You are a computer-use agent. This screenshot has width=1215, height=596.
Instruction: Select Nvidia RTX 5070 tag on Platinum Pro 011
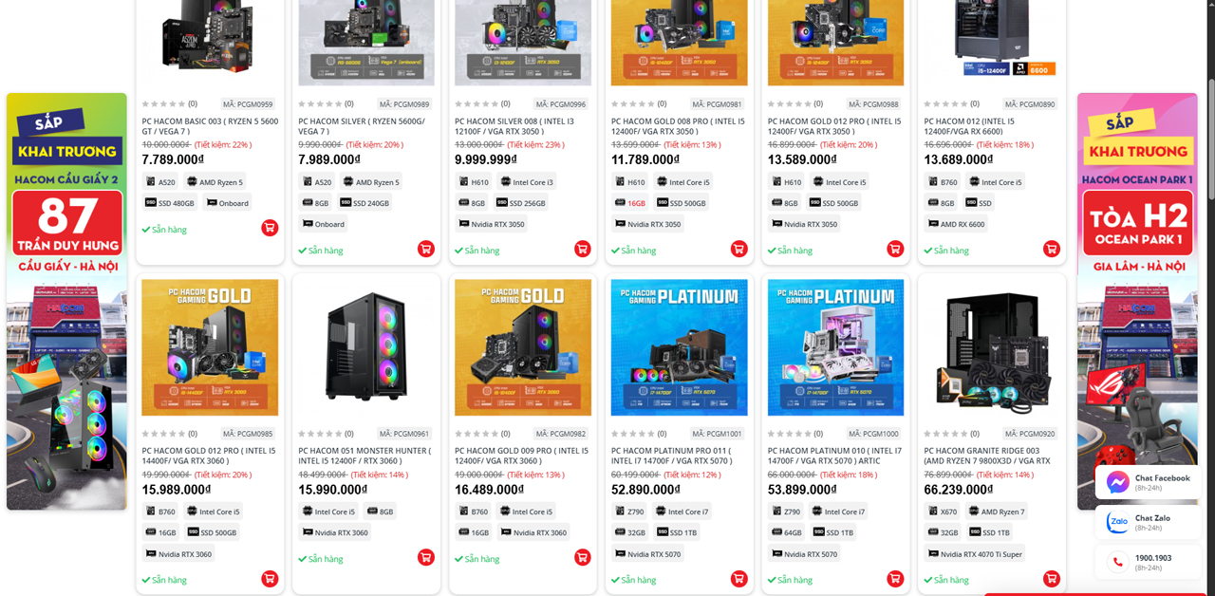[648, 554]
